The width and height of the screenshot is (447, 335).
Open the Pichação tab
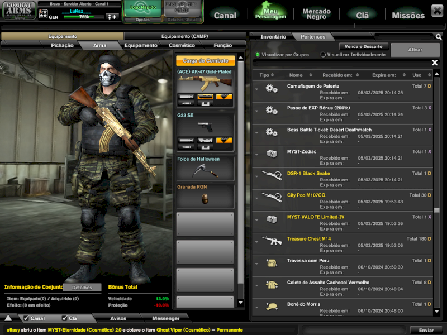click(62, 45)
